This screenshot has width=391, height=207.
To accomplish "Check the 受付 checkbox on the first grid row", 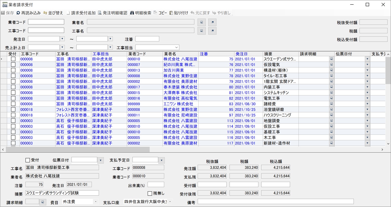I will pyautogui.click(x=13, y=59).
